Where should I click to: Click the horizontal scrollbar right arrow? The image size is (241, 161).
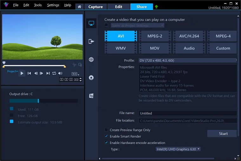[x=235, y=159]
